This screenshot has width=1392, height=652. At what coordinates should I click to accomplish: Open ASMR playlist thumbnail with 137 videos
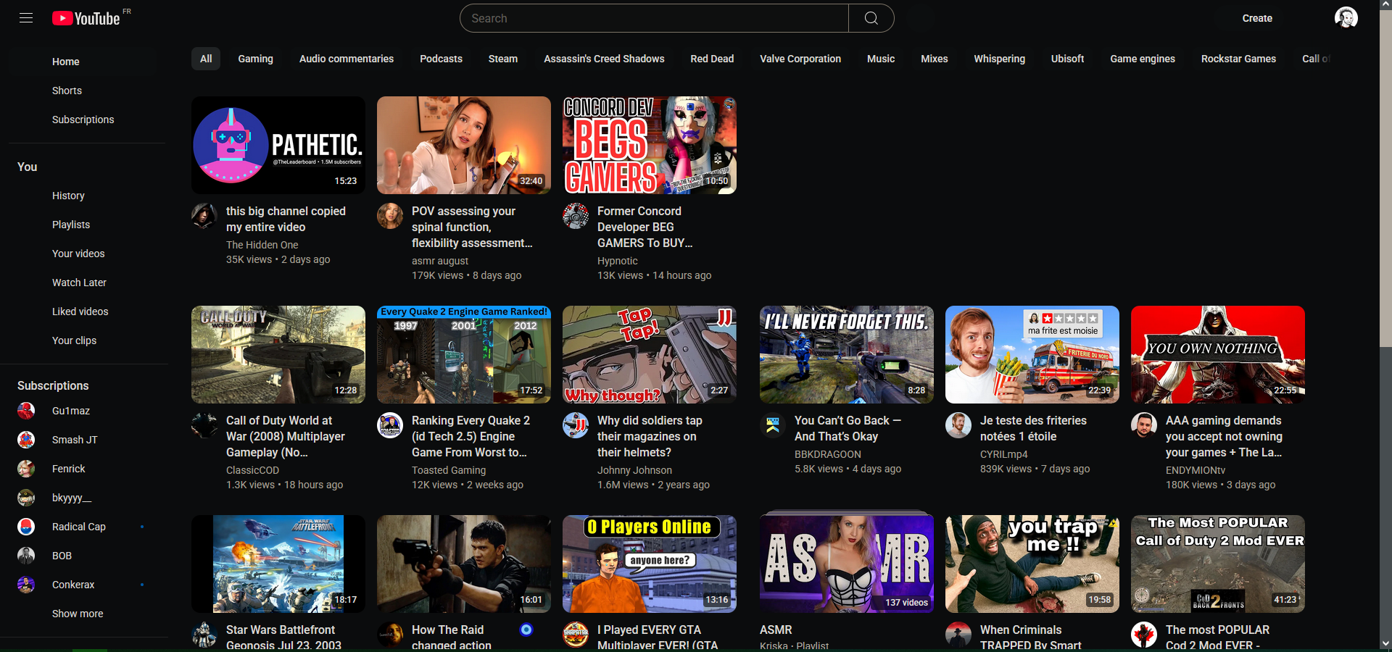tap(847, 564)
